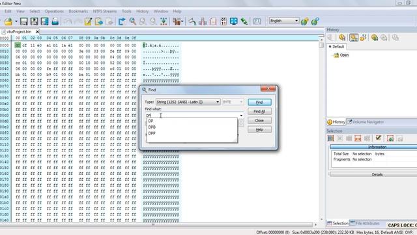The height and width of the screenshot is (235, 417).
Task: Open the Bookmarks menu
Action: click(78, 11)
